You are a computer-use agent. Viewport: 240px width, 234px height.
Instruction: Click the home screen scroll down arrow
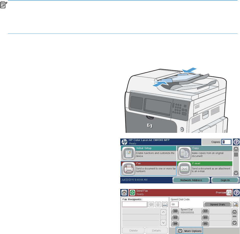pos(236,173)
